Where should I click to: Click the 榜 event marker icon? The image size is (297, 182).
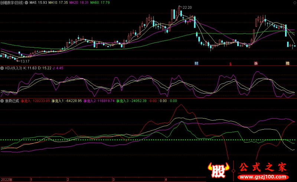coord(287,64)
